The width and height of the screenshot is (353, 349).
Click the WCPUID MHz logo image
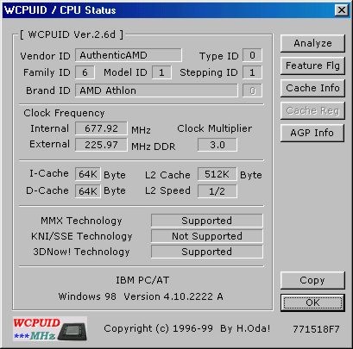pos(50,329)
